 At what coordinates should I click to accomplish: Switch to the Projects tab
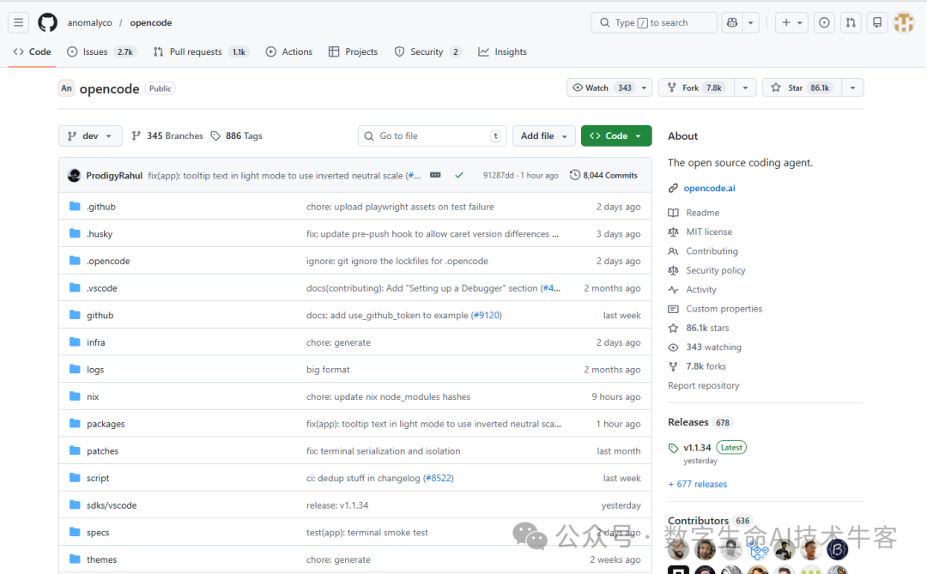[x=353, y=52]
